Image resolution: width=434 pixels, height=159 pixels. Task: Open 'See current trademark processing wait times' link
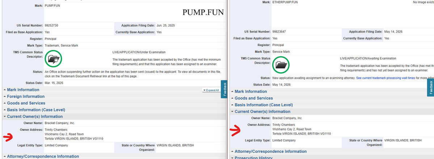pyautogui.click(x=385, y=78)
